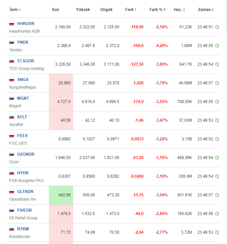Screen dimensions: 227x244
Task: Click the flag icon beside FIVEDR
Action: [12, 210]
